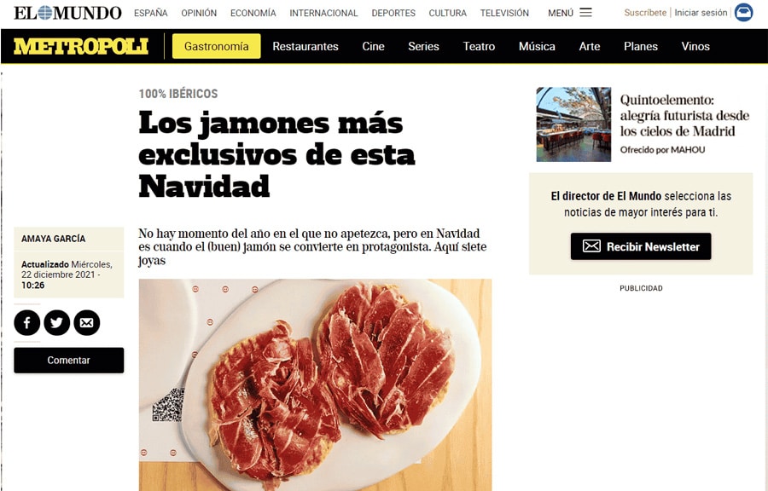
Task: Click Recibir Newsletter button
Action: pos(641,246)
